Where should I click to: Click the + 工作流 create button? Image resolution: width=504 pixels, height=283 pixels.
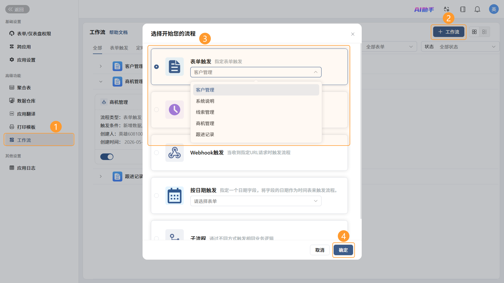[x=449, y=32]
